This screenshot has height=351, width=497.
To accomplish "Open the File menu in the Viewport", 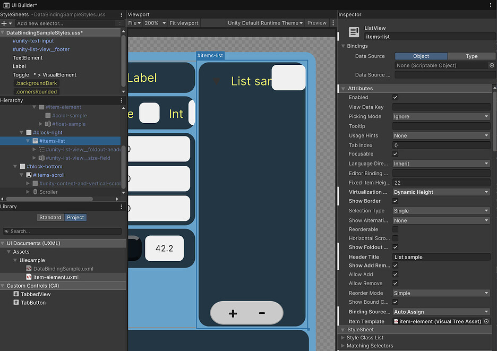I will click(x=133, y=23).
